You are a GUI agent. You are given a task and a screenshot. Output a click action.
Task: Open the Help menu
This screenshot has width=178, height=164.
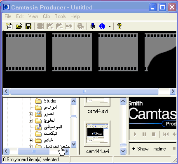click(75, 16)
